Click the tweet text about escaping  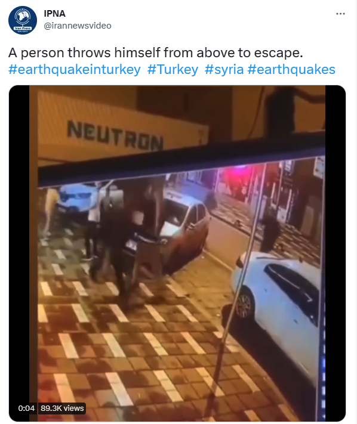[x=155, y=52]
